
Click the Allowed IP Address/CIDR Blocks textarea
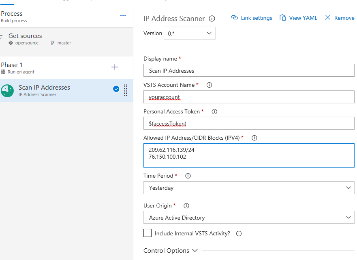click(249, 155)
